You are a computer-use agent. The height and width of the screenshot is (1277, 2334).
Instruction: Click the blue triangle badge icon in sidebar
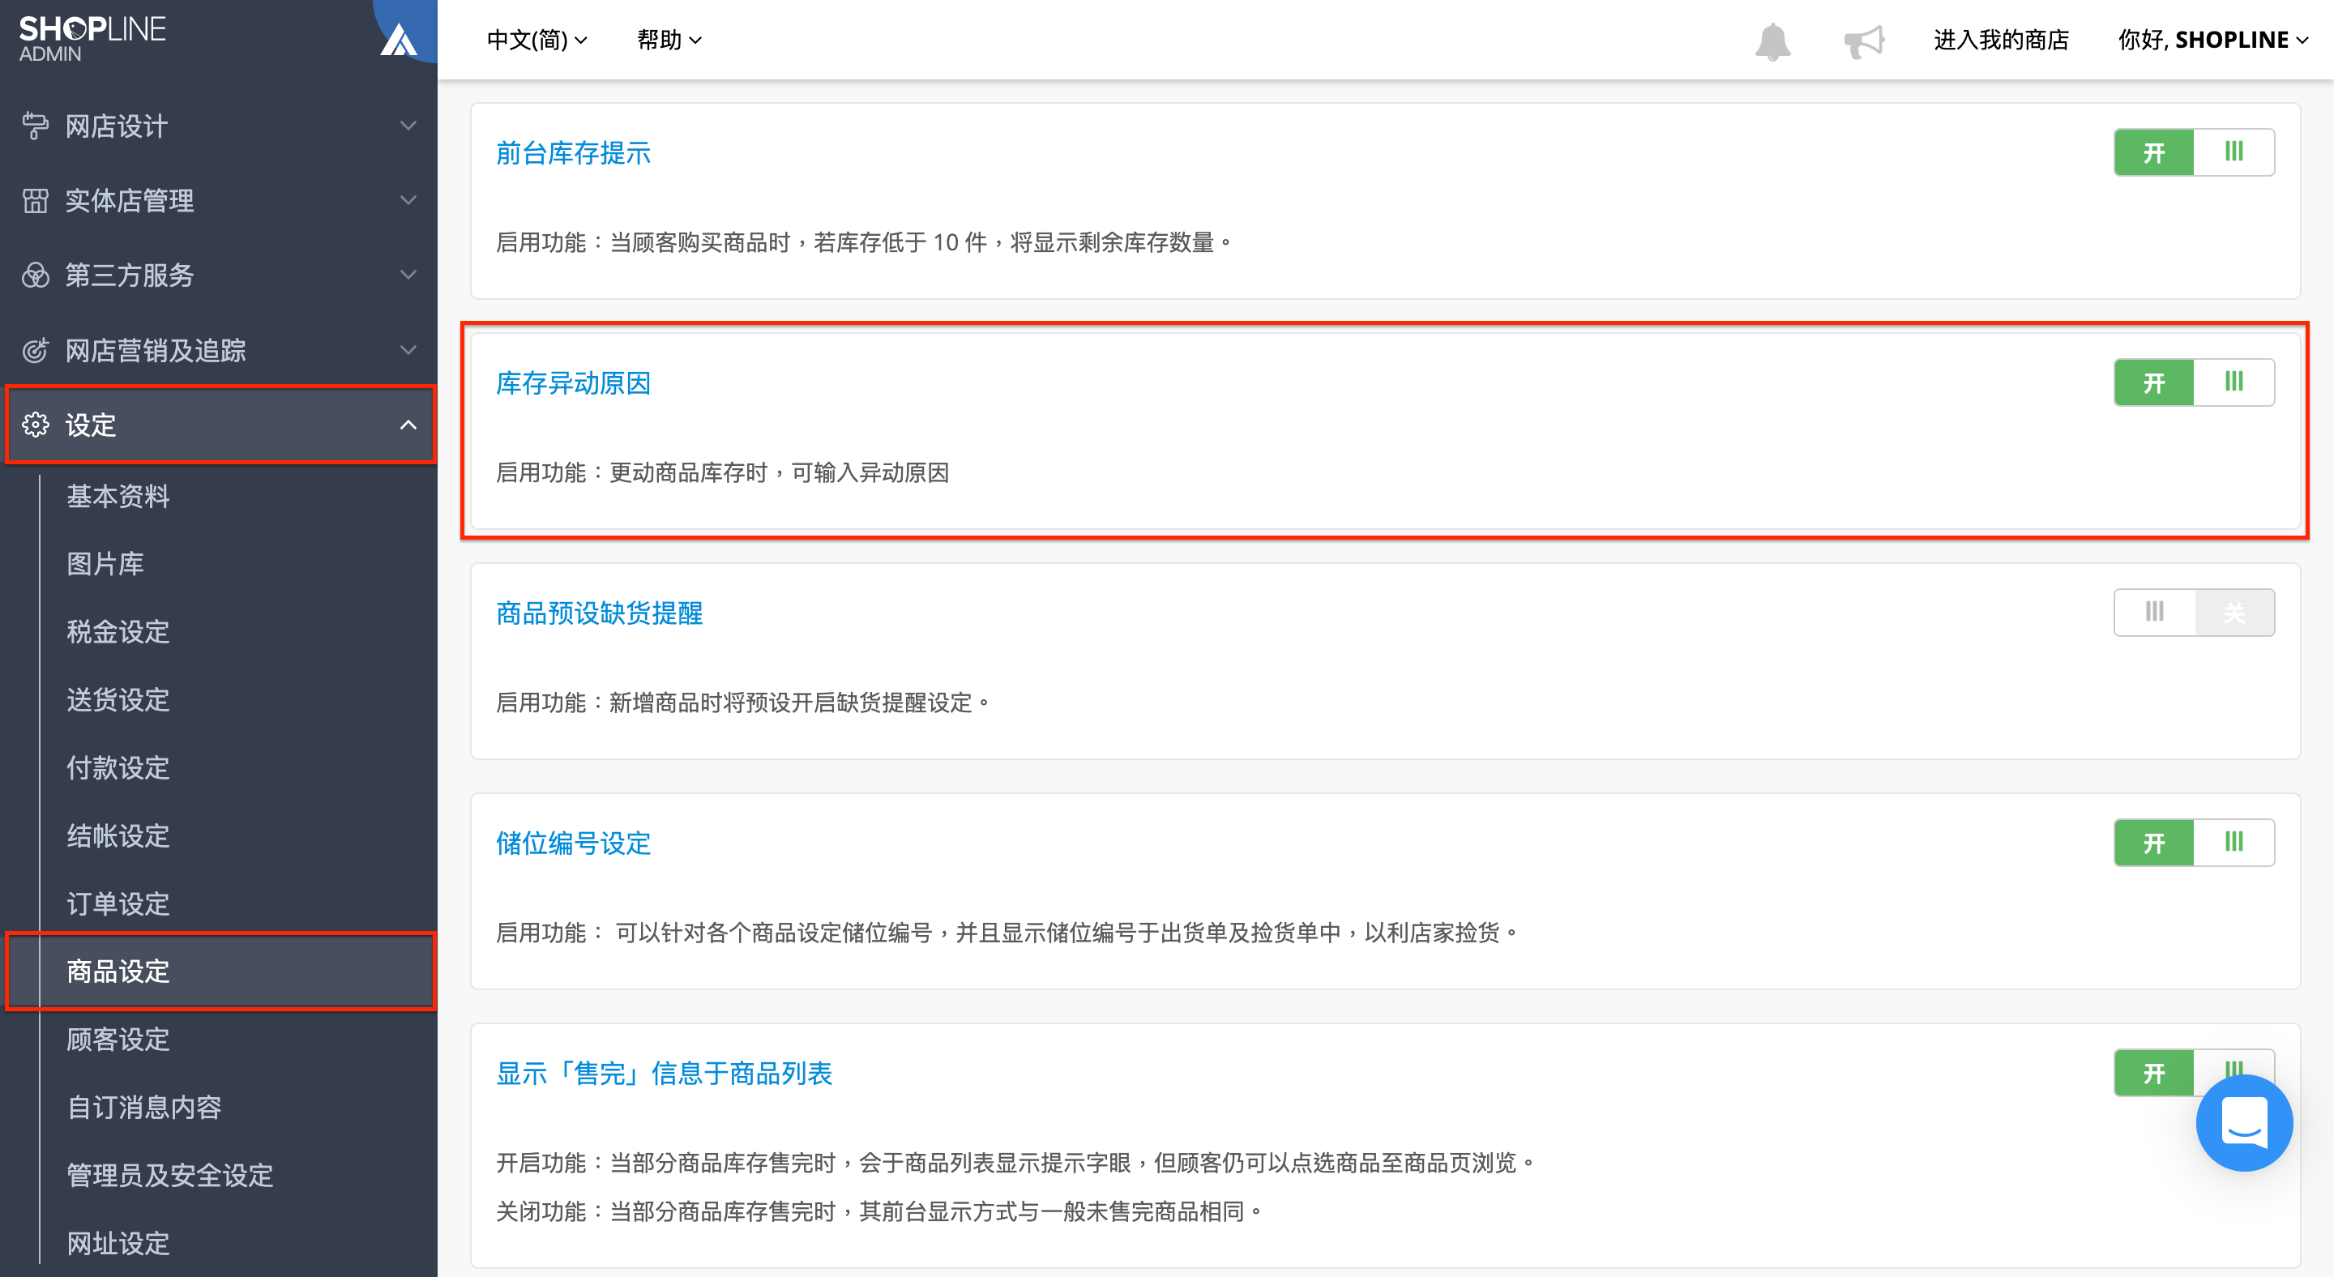(399, 39)
